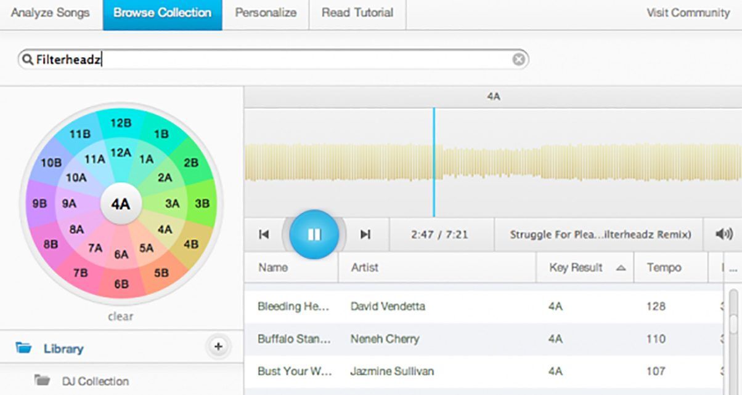
Task: Open the Read Tutorial tab
Action: [x=357, y=13]
